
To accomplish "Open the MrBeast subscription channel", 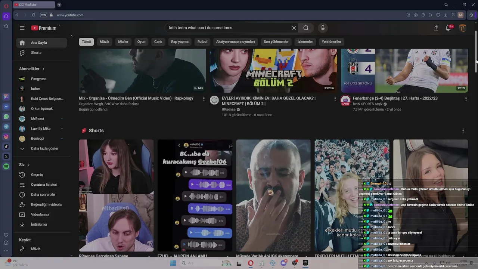I will click(41, 119).
